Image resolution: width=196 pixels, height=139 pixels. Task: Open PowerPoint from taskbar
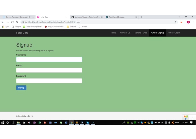[x=45, y=123]
